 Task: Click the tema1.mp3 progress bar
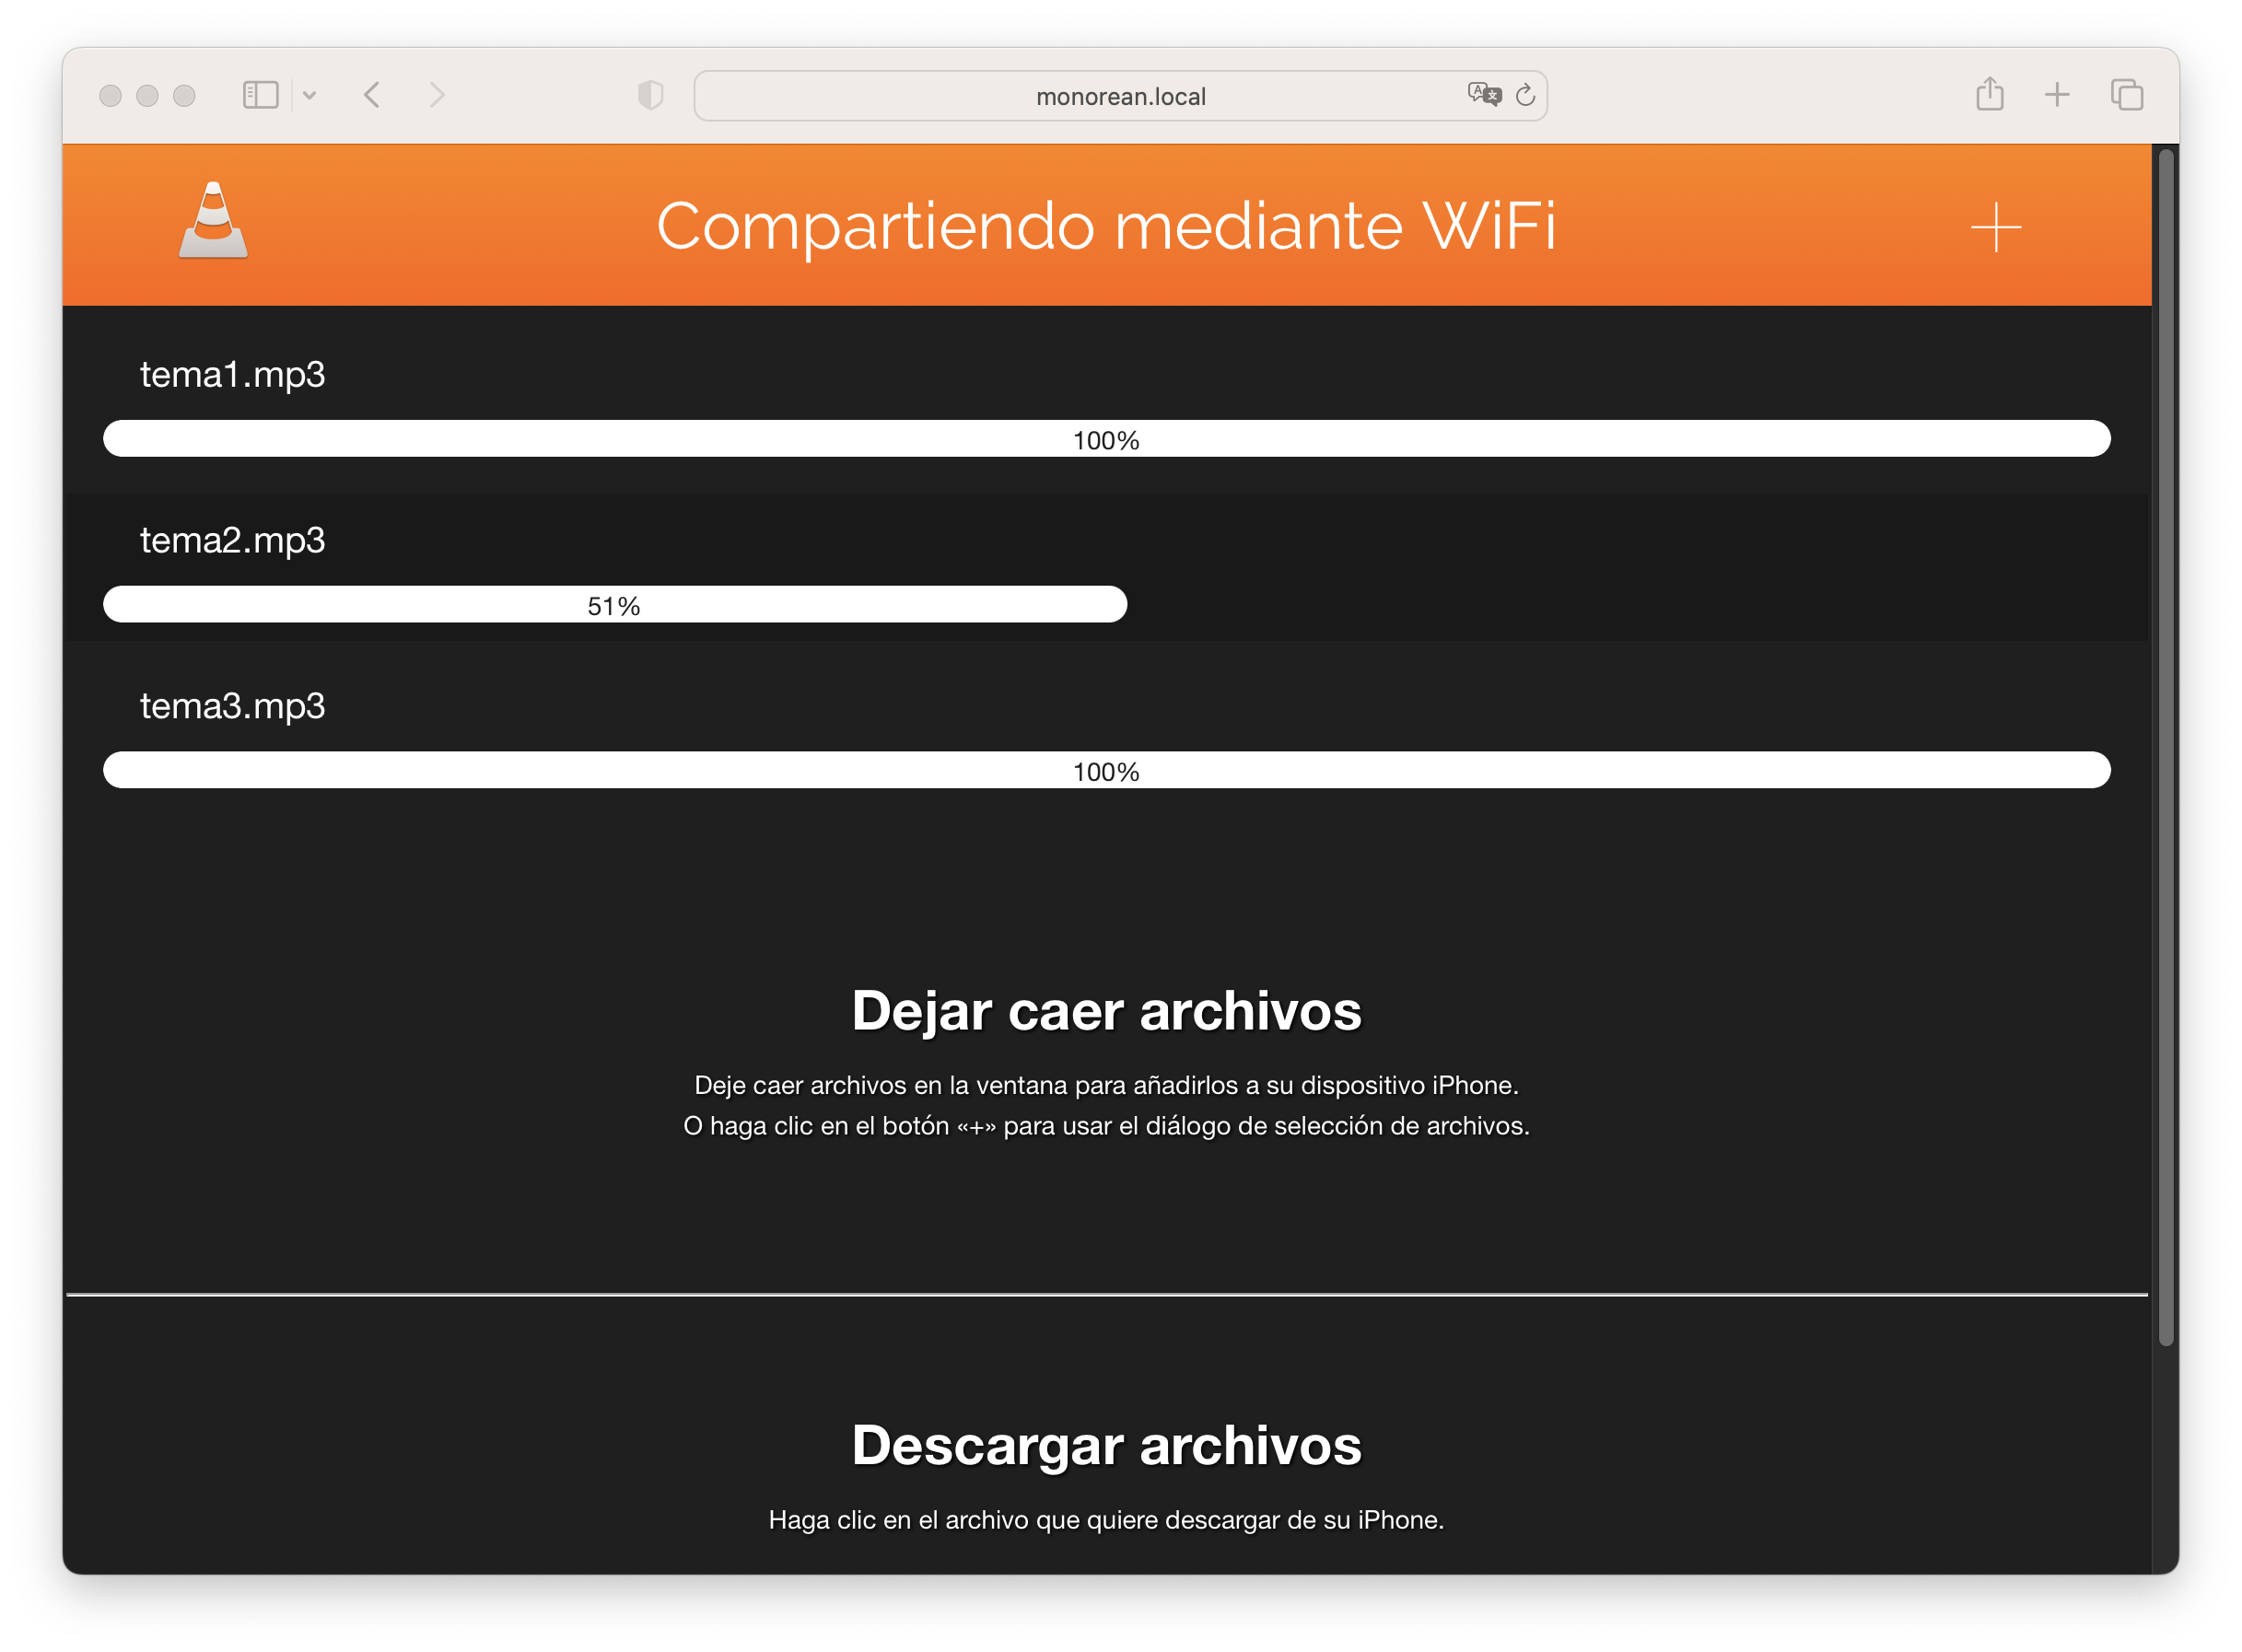click(x=1106, y=439)
